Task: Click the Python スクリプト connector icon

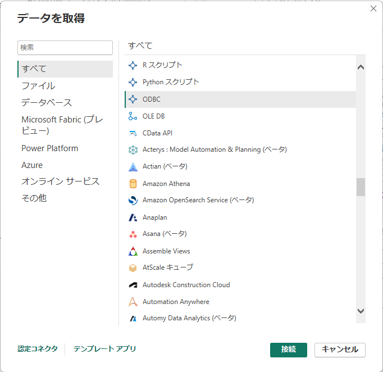Action: click(133, 82)
